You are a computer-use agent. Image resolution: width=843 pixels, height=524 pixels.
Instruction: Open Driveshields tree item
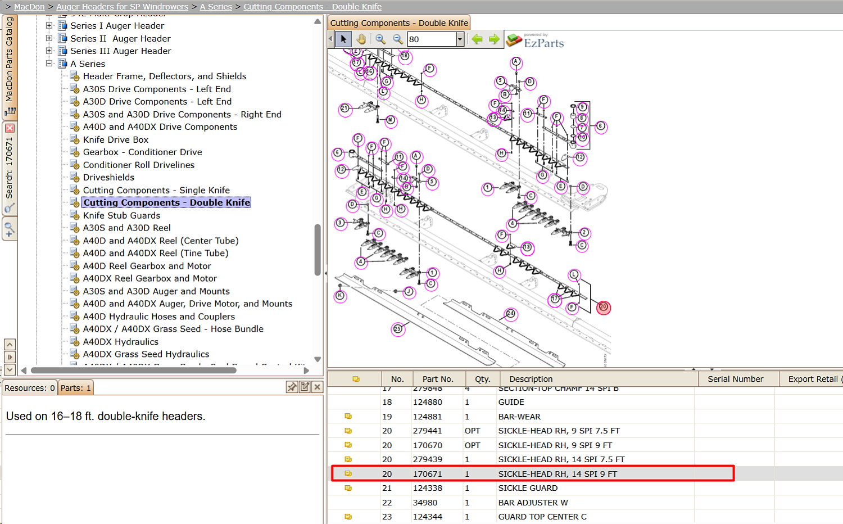click(x=108, y=177)
